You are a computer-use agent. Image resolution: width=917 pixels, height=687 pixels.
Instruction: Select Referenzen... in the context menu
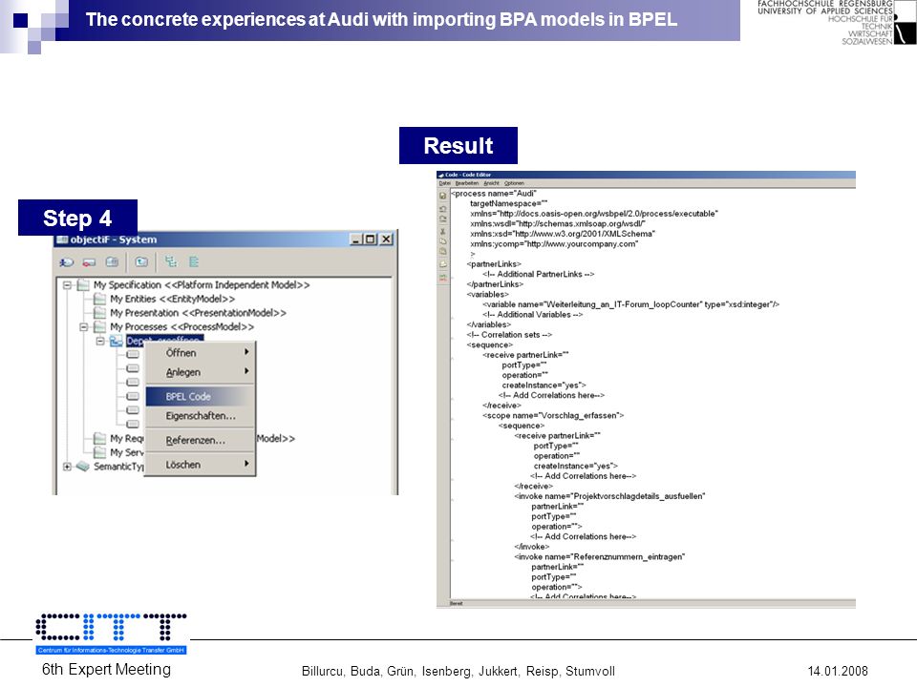pyautogui.click(x=200, y=441)
